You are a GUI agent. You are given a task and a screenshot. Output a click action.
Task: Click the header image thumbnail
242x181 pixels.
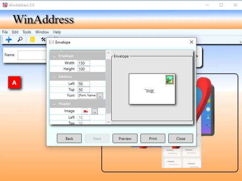(x=86, y=111)
